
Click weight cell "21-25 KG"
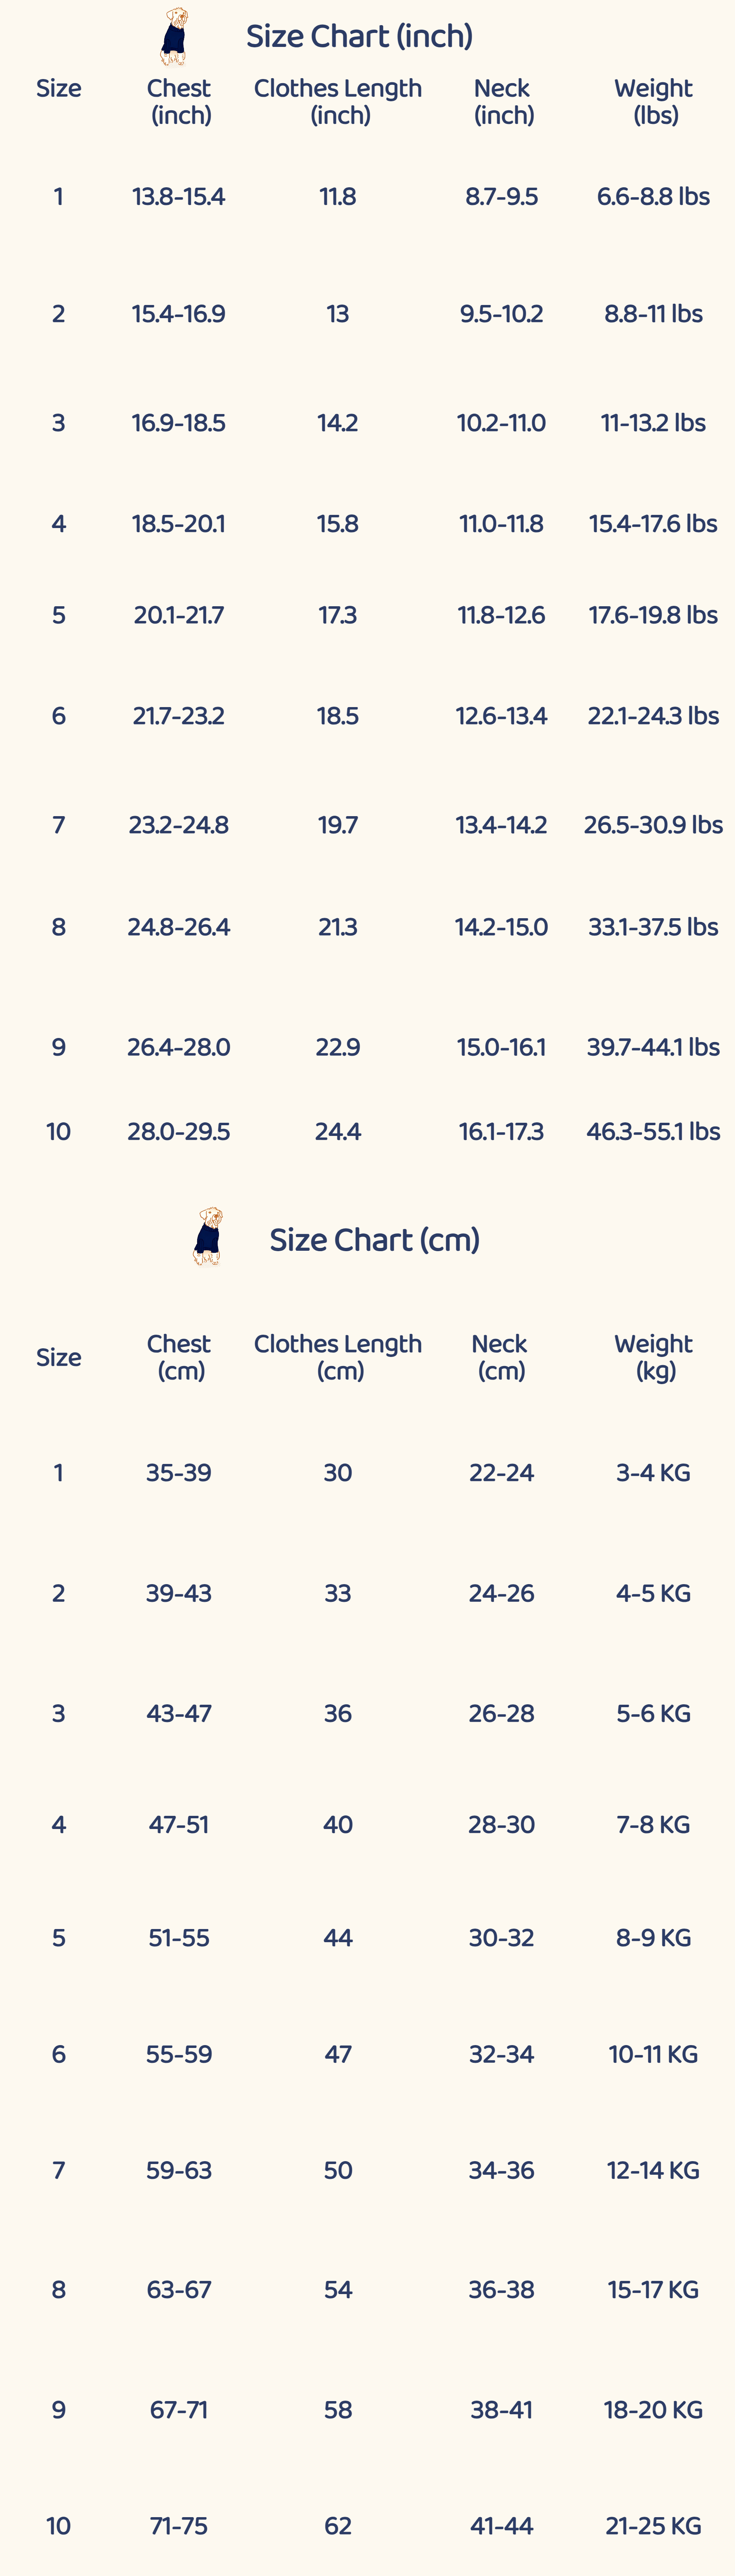[x=653, y=2526]
